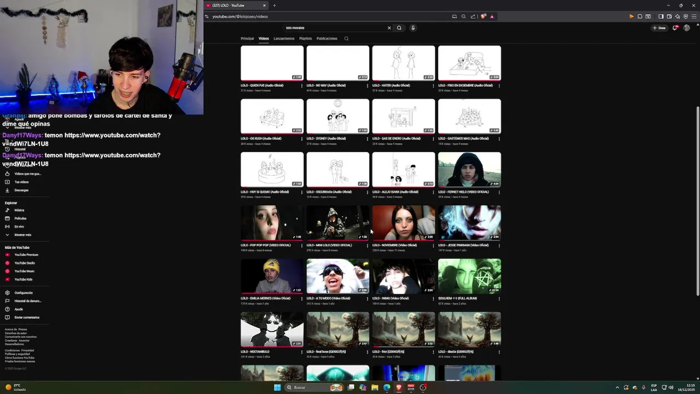
Task: Click the LOLO - ALEJO ISAKK video title
Action: tap(395, 192)
